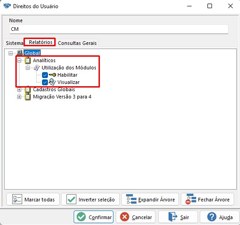Click the Analíticos clipboard icon
Screen dimensions: 240x225
coord(28,60)
